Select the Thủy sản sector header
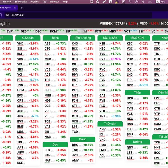This screenshot has height=168, width=168. pyautogui.click(x=110, y=124)
